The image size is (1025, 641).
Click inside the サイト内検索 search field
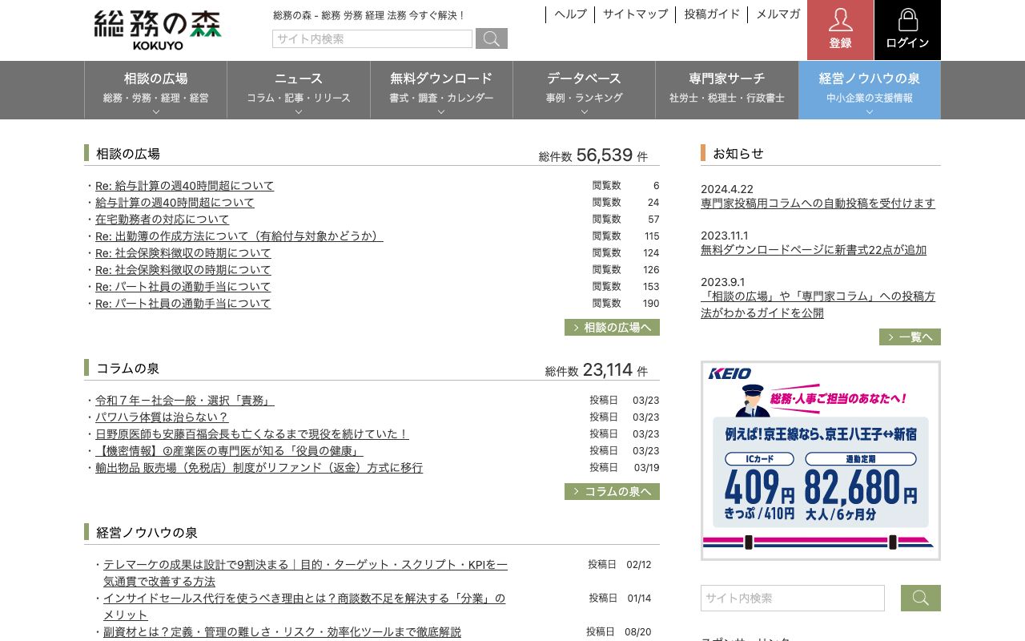click(372, 38)
